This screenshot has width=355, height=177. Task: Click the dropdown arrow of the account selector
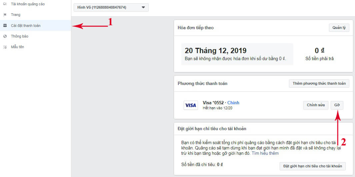pyautogui.click(x=143, y=7)
